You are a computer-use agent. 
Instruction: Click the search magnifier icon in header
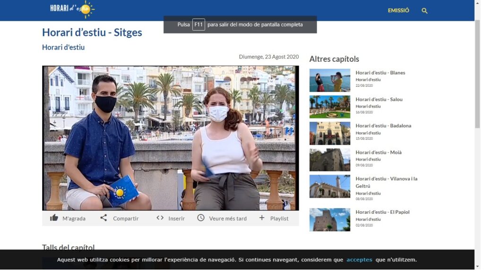coord(424,10)
